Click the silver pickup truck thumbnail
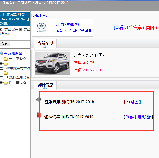The height and width of the screenshot is (158, 159). (52, 63)
